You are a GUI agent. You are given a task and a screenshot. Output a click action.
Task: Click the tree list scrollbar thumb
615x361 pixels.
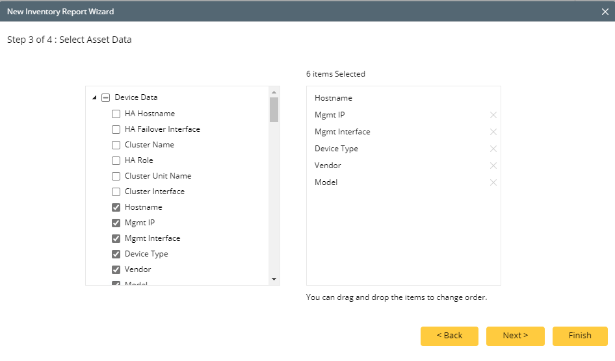point(274,109)
